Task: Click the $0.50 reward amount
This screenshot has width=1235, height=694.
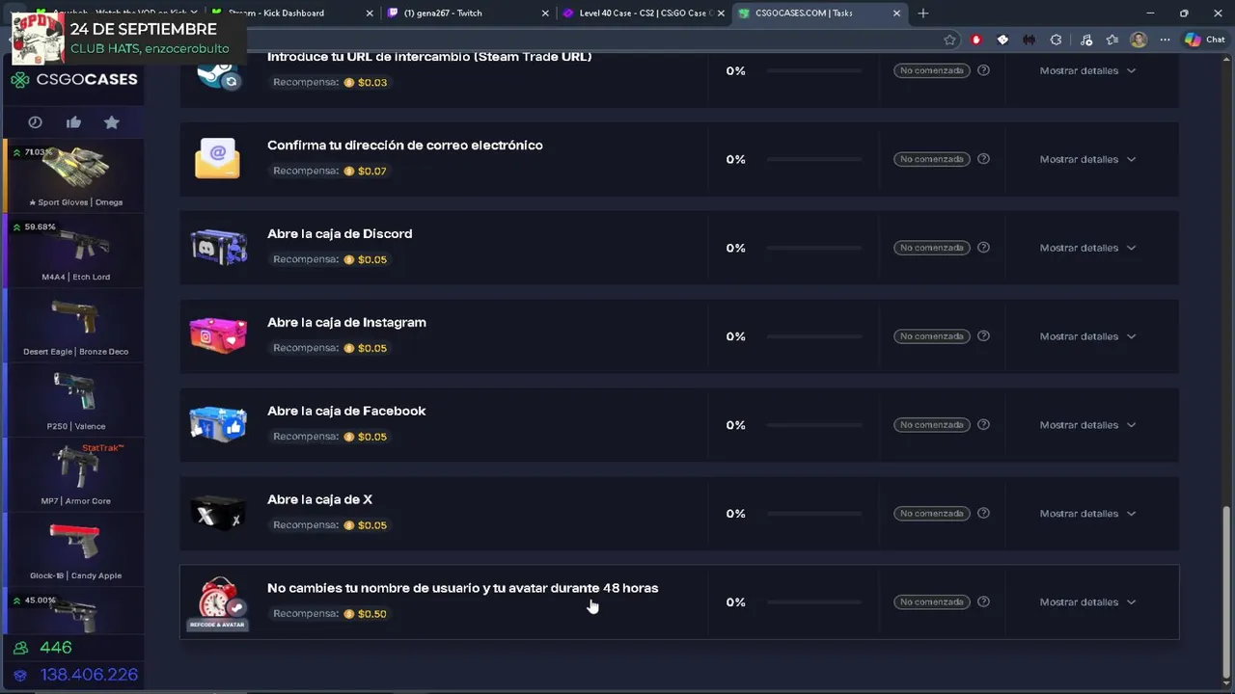Action: (x=371, y=614)
